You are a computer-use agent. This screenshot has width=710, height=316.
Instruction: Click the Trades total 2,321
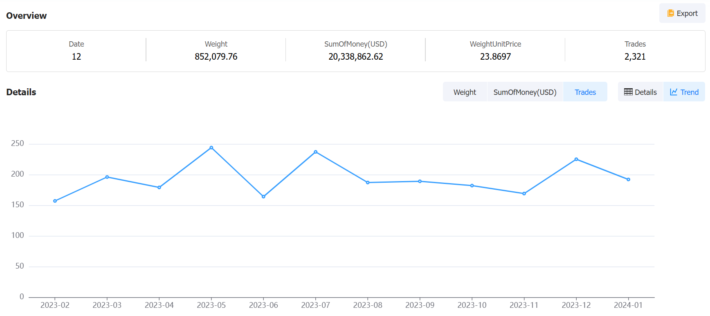point(635,56)
